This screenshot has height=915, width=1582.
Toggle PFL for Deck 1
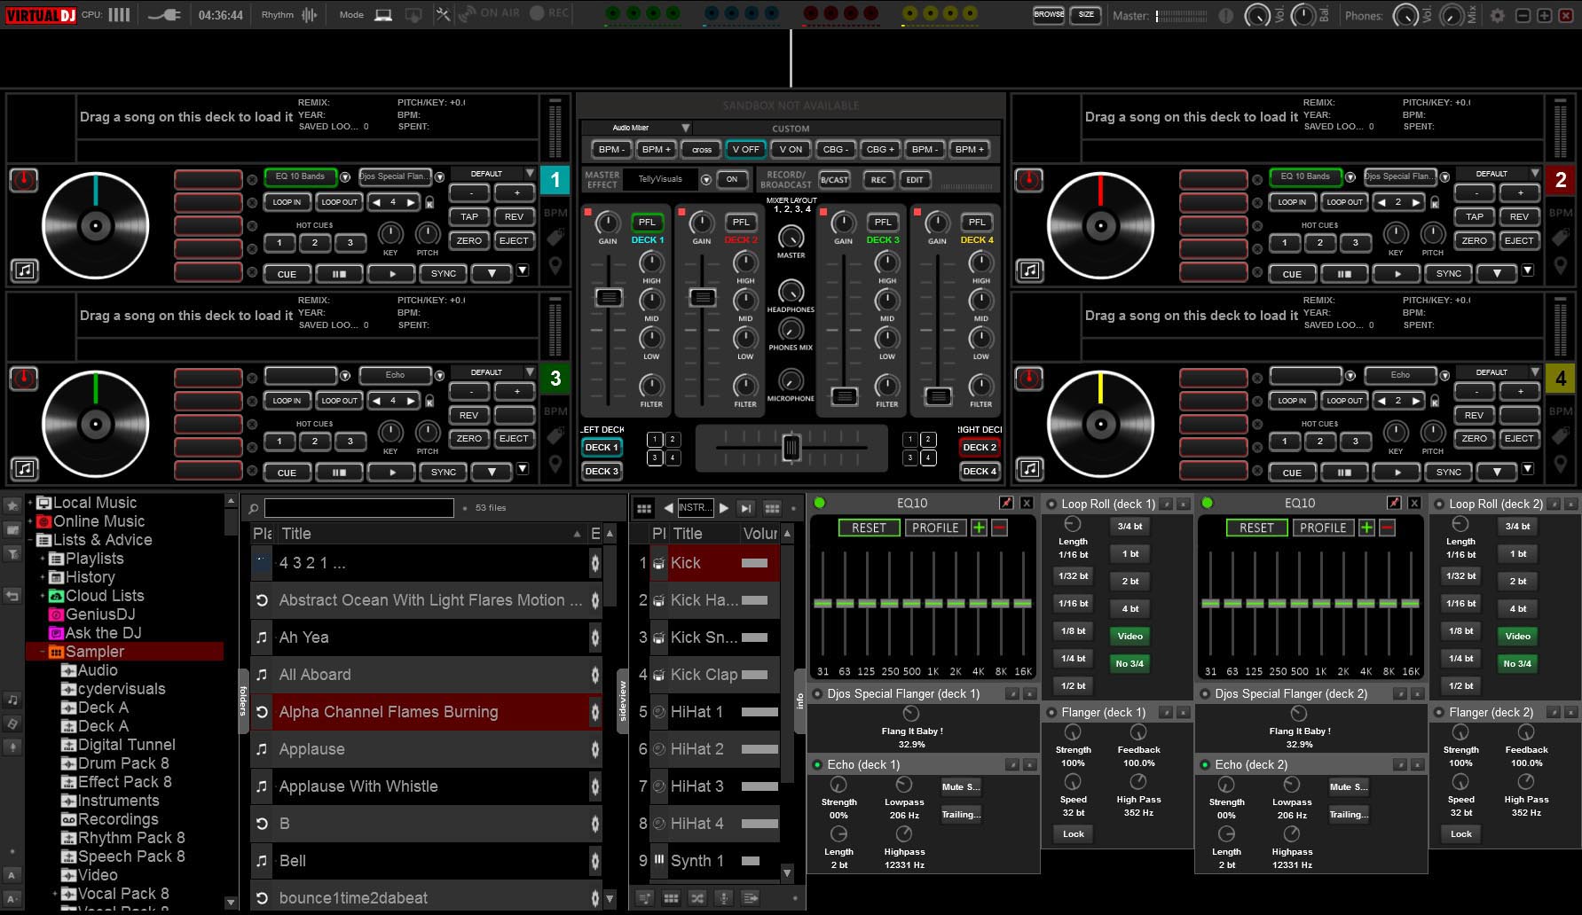[647, 223]
